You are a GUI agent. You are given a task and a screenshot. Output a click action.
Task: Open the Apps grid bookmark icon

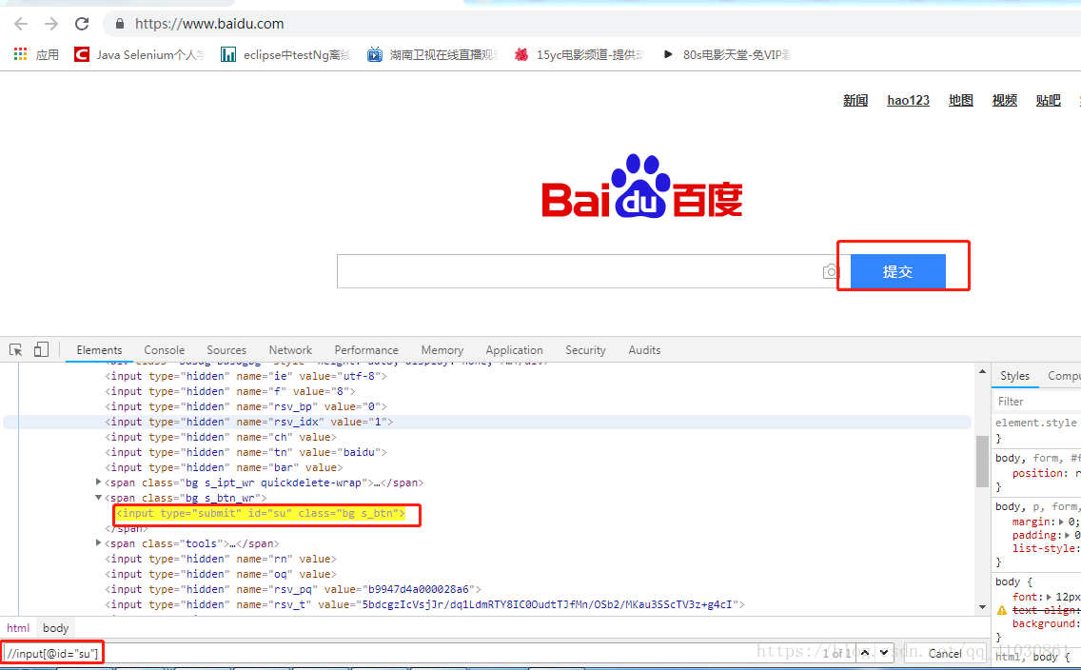pyautogui.click(x=21, y=53)
